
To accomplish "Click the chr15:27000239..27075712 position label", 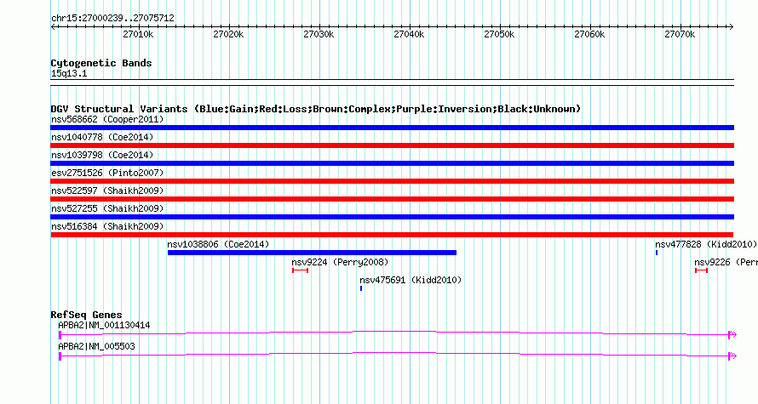I will point(112,19).
